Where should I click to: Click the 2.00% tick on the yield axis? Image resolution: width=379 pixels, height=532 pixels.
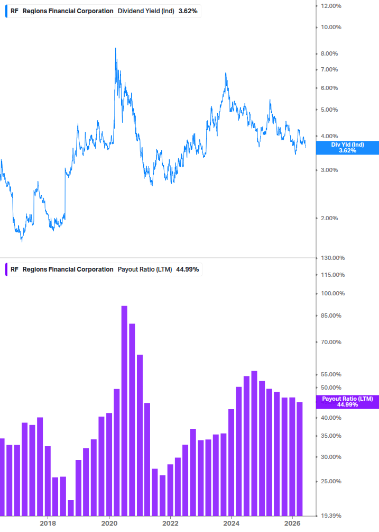click(x=329, y=218)
